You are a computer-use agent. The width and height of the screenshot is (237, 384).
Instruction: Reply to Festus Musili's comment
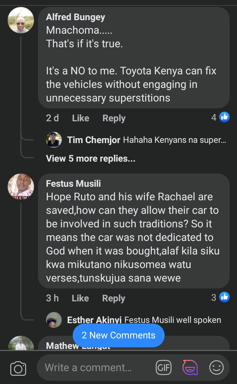tap(114, 298)
